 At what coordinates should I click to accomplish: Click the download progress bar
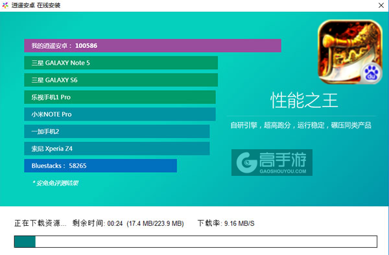coord(196,241)
